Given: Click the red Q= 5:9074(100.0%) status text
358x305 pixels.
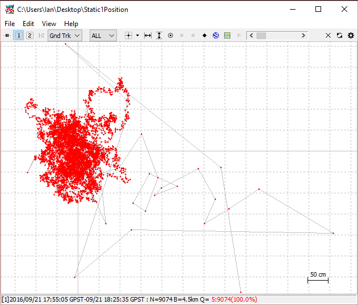Looking at the screenshot, I should pyautogui.click(x=234, y=299).
